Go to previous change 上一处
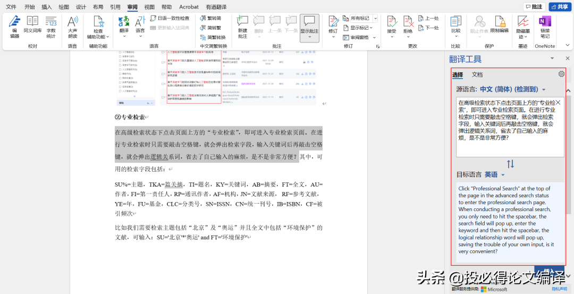574x294 pixels. (428, 18)
